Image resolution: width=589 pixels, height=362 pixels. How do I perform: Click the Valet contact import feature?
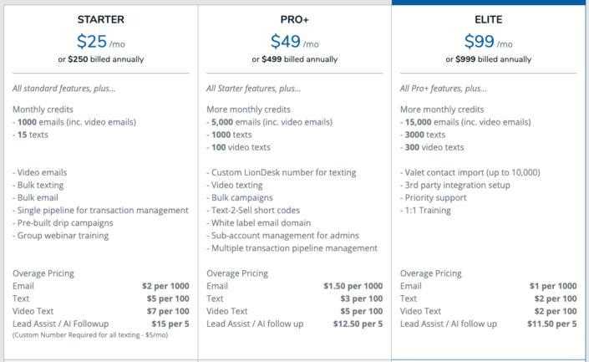tap(470, 172)
